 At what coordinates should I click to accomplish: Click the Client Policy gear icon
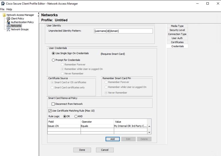click(8, 19)
